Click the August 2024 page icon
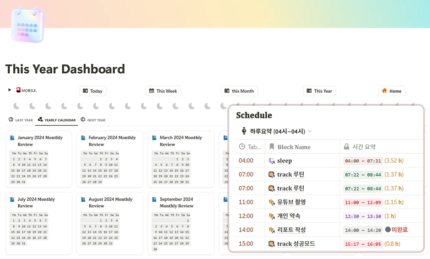 click(x=83, y=200)
